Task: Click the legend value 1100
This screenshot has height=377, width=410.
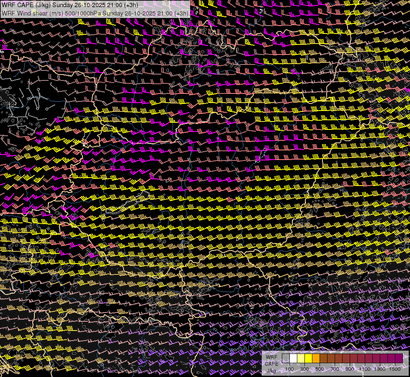Action: pyautogui.click(x=365, y=369)
